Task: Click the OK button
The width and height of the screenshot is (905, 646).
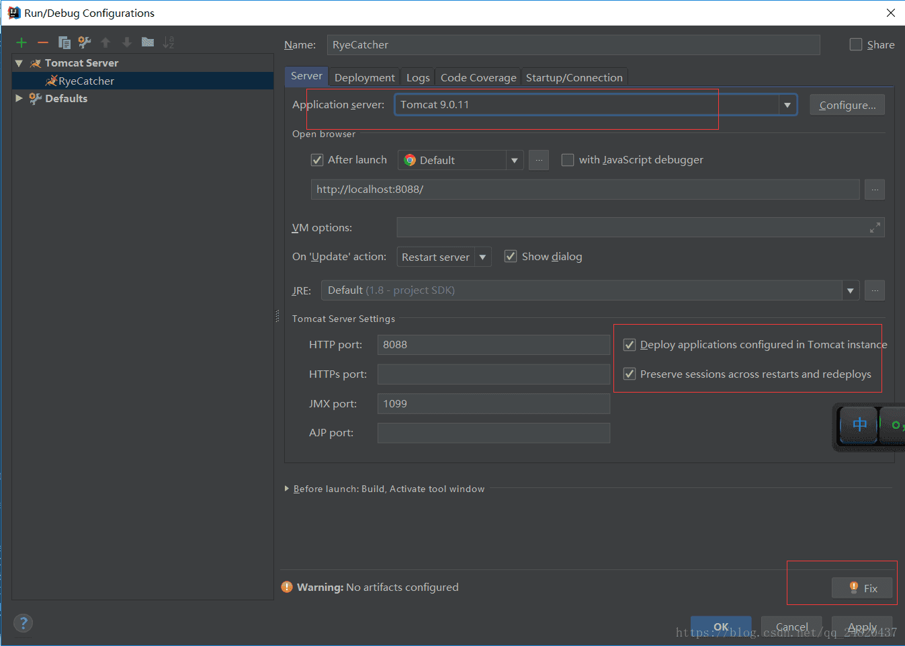Action: click(721, 627)
